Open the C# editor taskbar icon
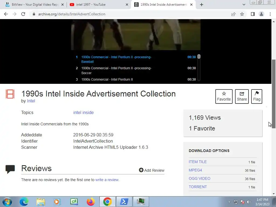 74,202
